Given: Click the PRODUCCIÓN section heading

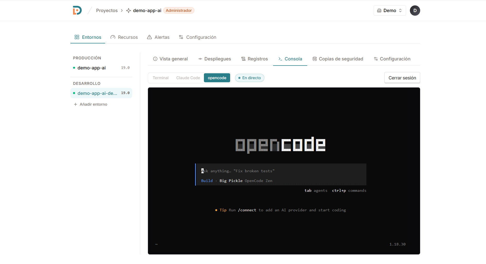Looking at the screenshot, I should pyautogui.click(x=87, y=58).
